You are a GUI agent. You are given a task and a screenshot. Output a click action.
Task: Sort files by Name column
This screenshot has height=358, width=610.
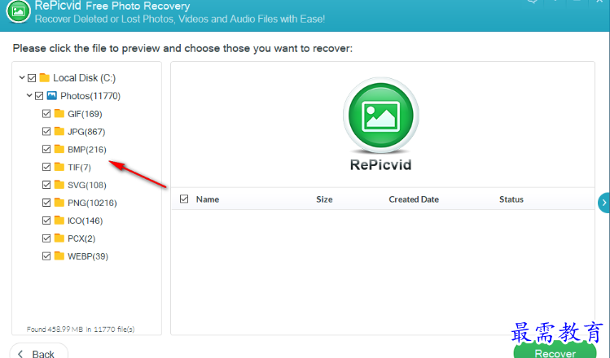tap(208, 199)
